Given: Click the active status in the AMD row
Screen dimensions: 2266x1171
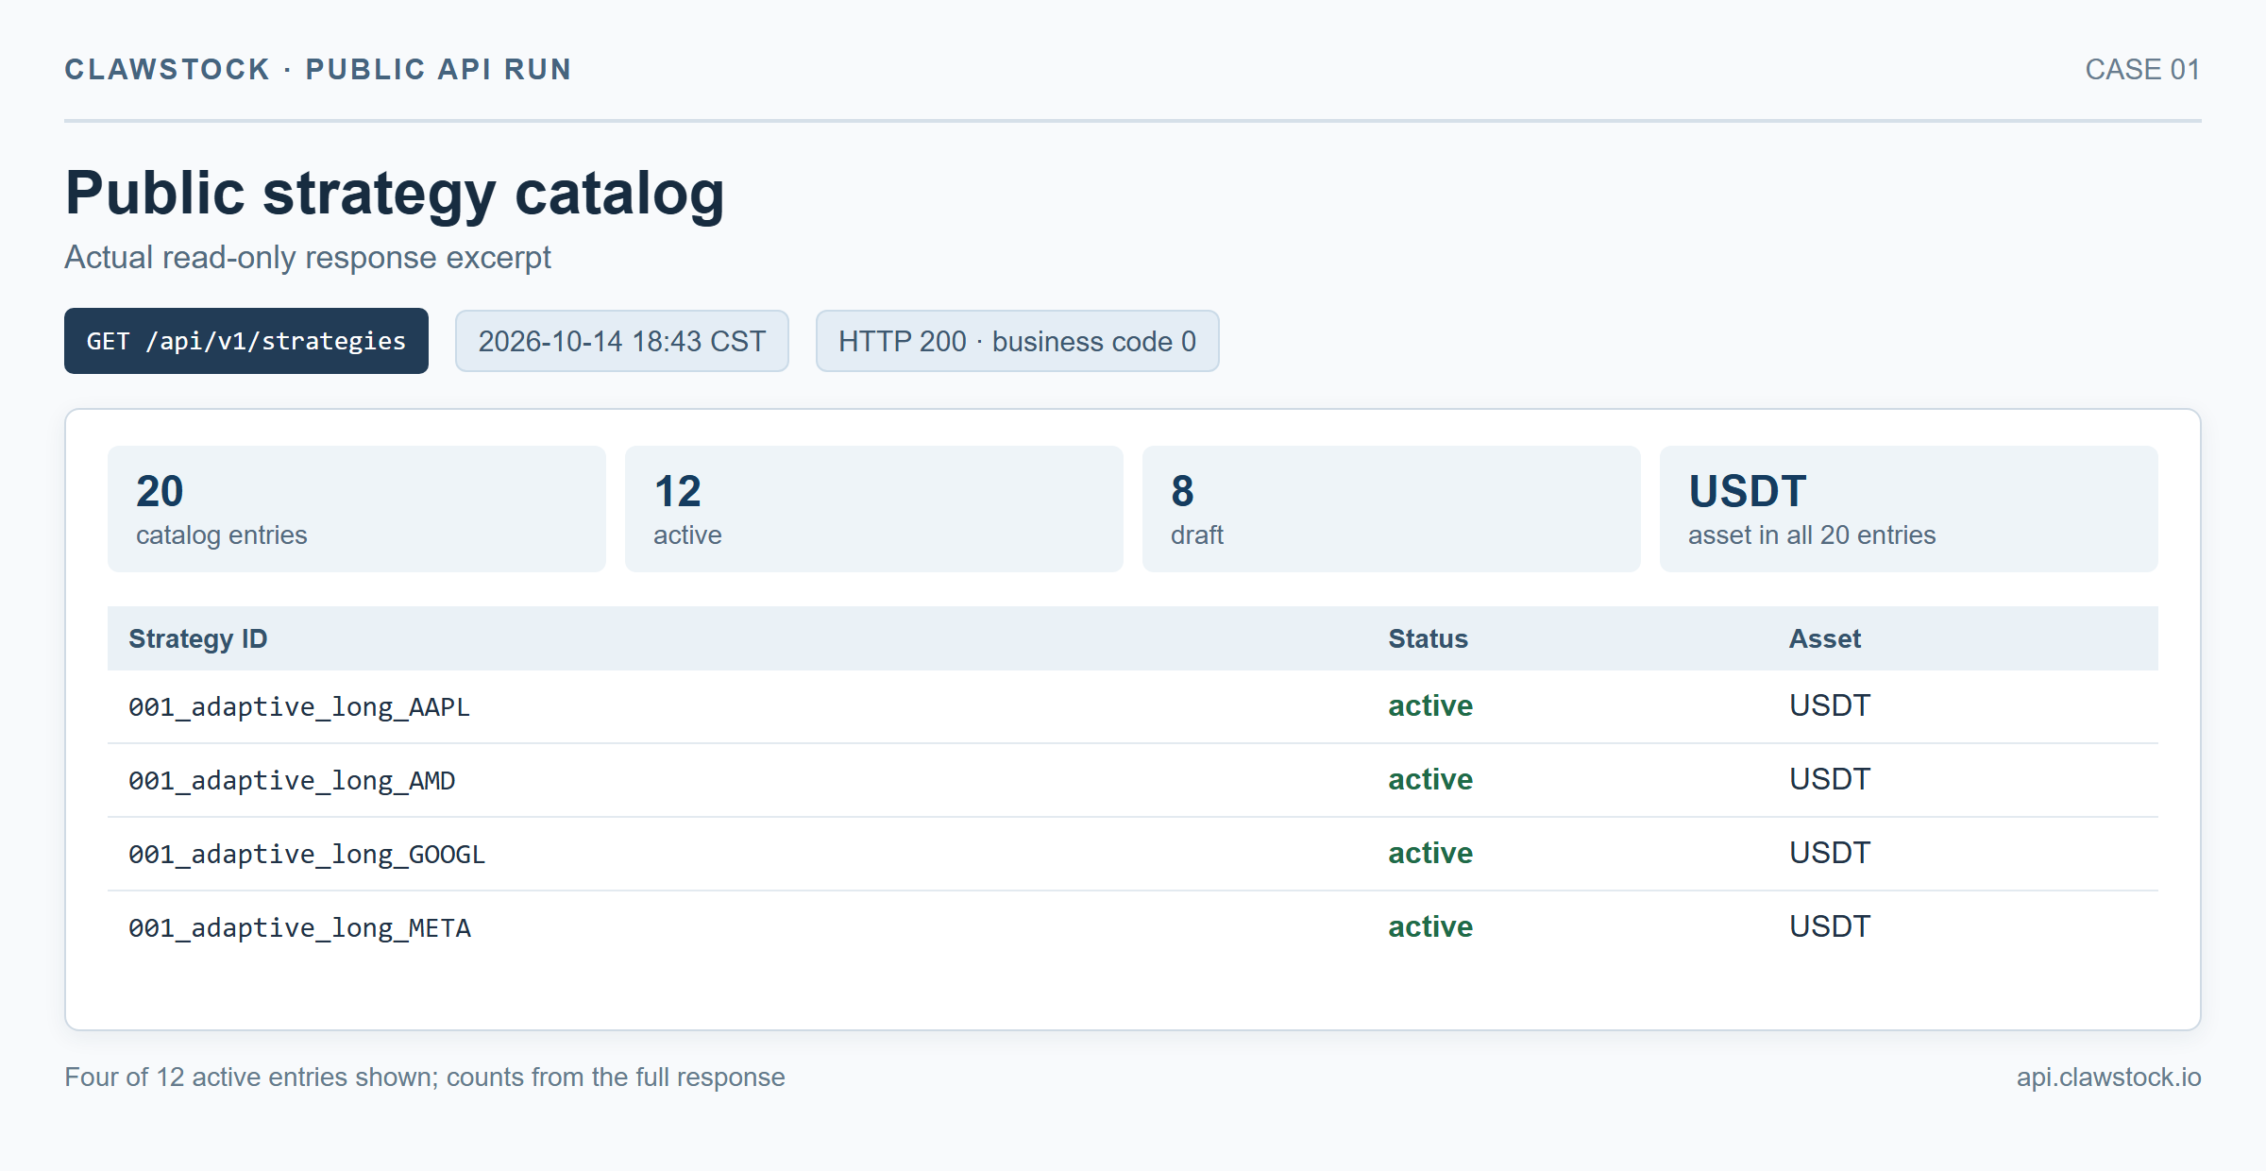Looking at the screenshot, I should click(x=1430, y=779).
